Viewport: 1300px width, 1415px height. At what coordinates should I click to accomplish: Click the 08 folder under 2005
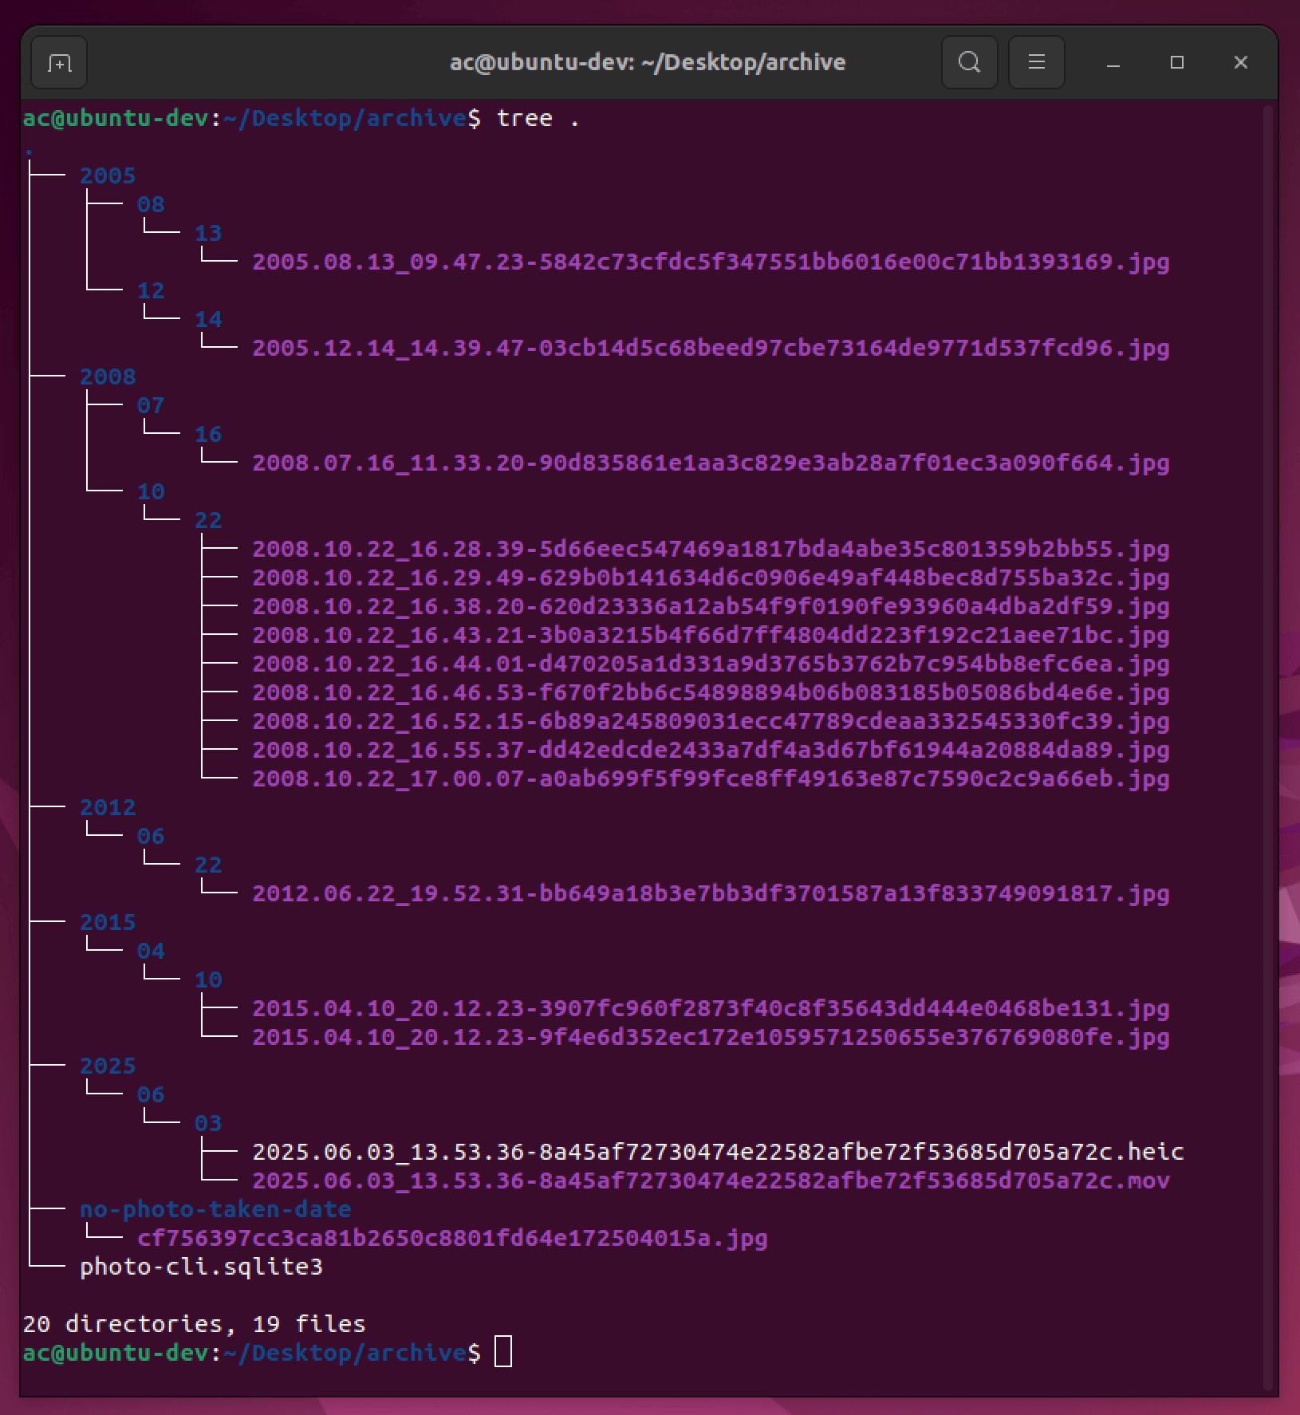(151, 204)
